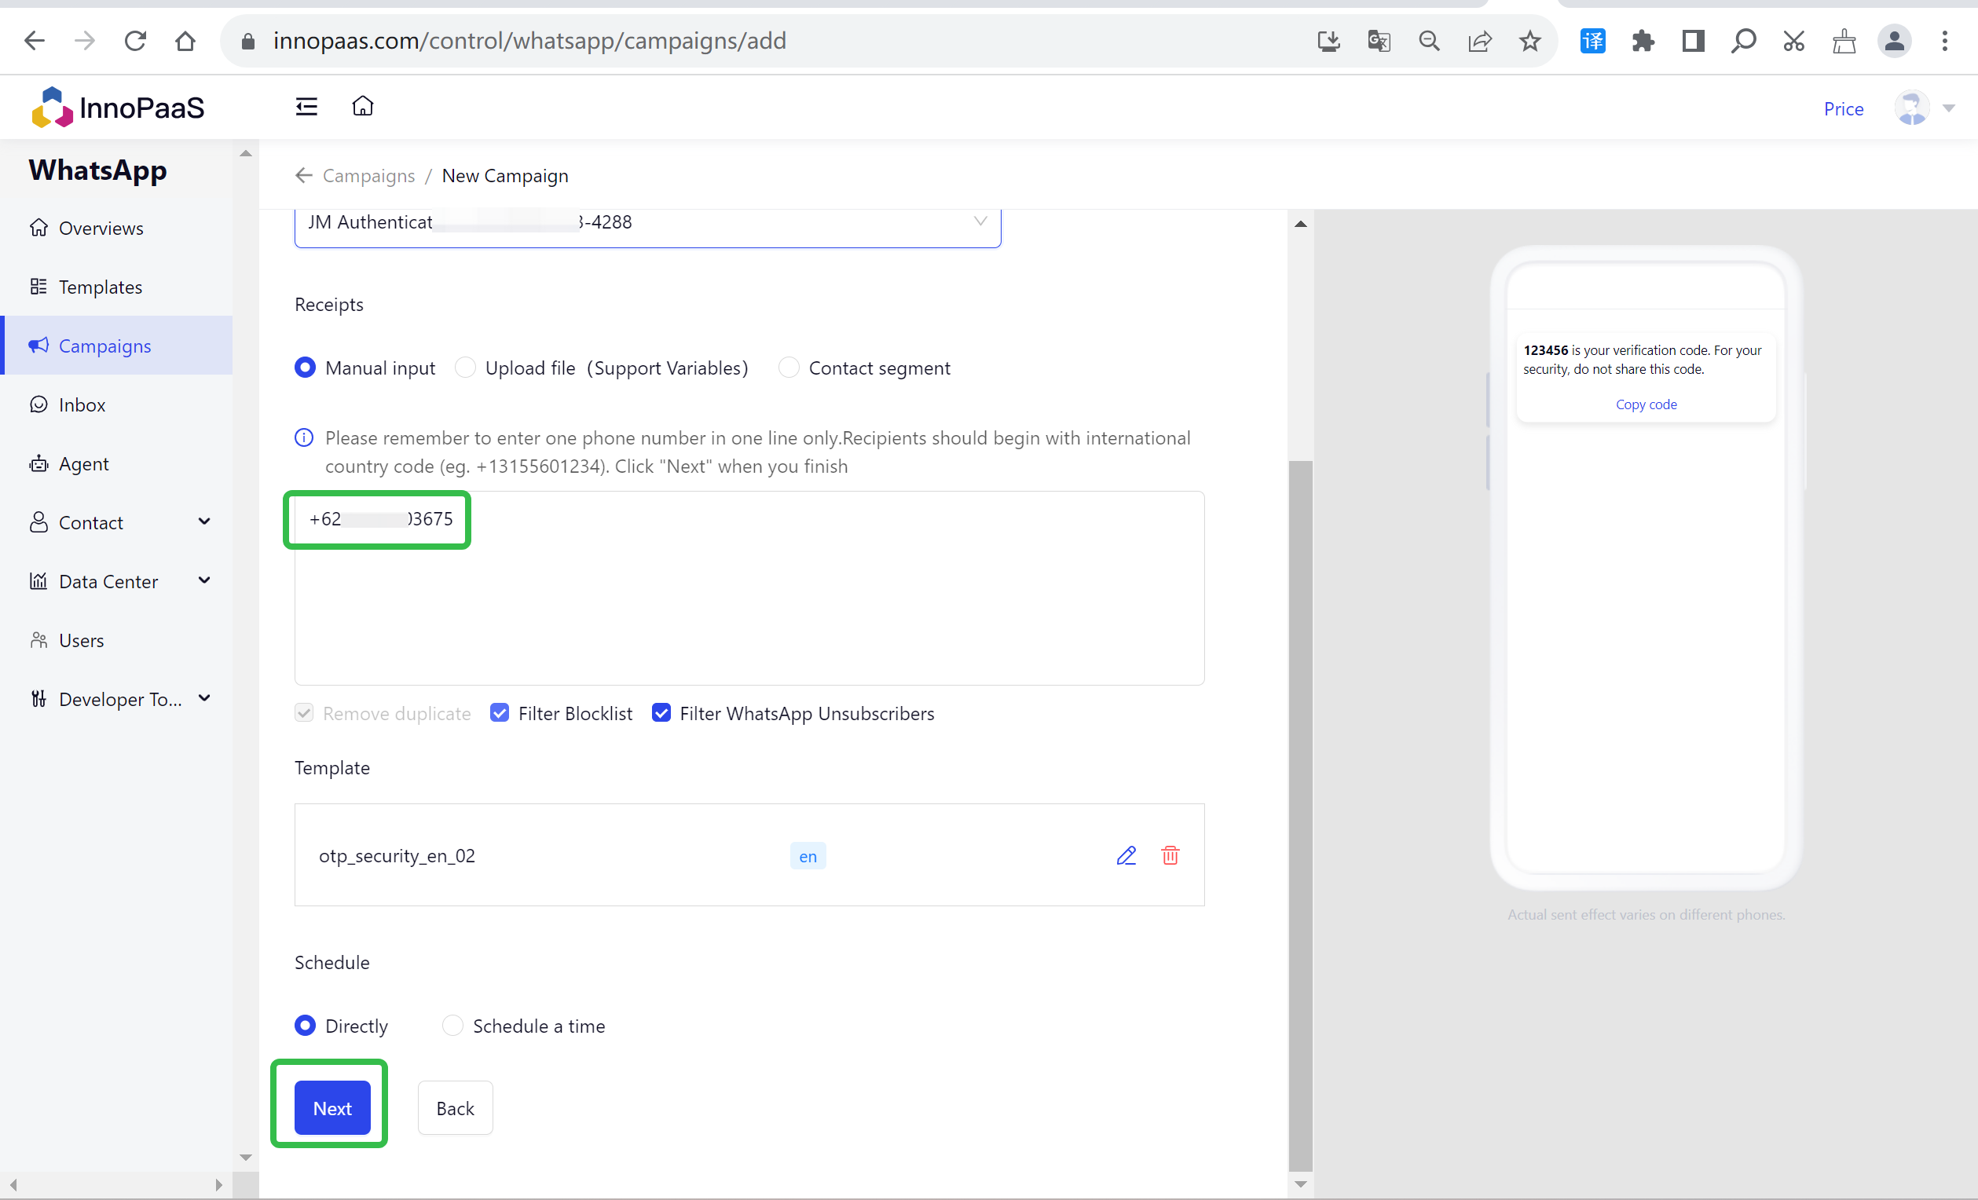Select the Schedule a time option
Screen dimensions: 1978x1200
click(x=452, y=1026)
